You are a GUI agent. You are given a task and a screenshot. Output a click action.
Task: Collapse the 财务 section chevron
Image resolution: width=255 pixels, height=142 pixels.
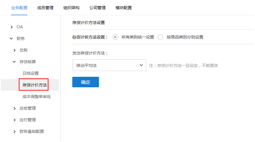click(x=11, y=39)
